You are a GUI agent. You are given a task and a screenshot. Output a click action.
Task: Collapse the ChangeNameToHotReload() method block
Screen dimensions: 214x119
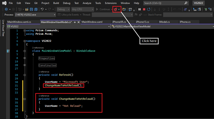click(x=25, y=99)
